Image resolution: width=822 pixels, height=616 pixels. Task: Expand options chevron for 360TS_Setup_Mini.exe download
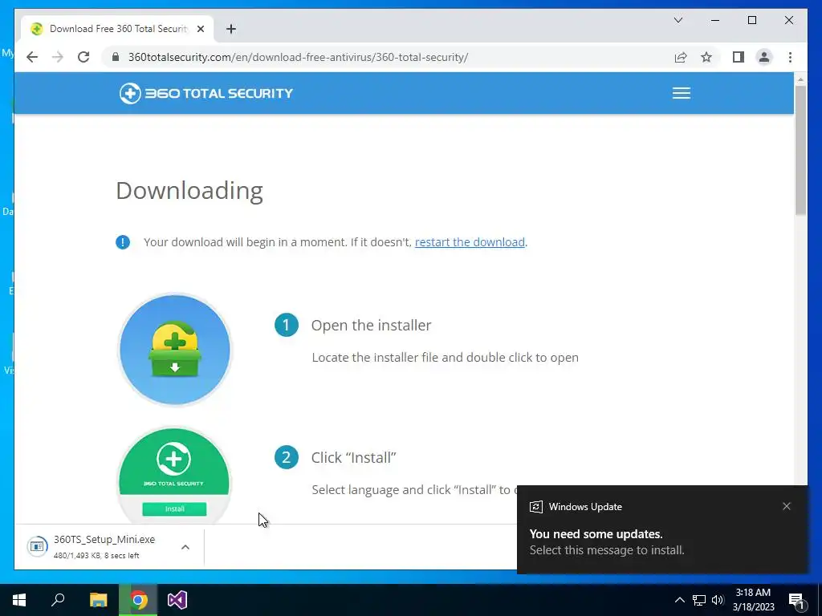point(185,547)
